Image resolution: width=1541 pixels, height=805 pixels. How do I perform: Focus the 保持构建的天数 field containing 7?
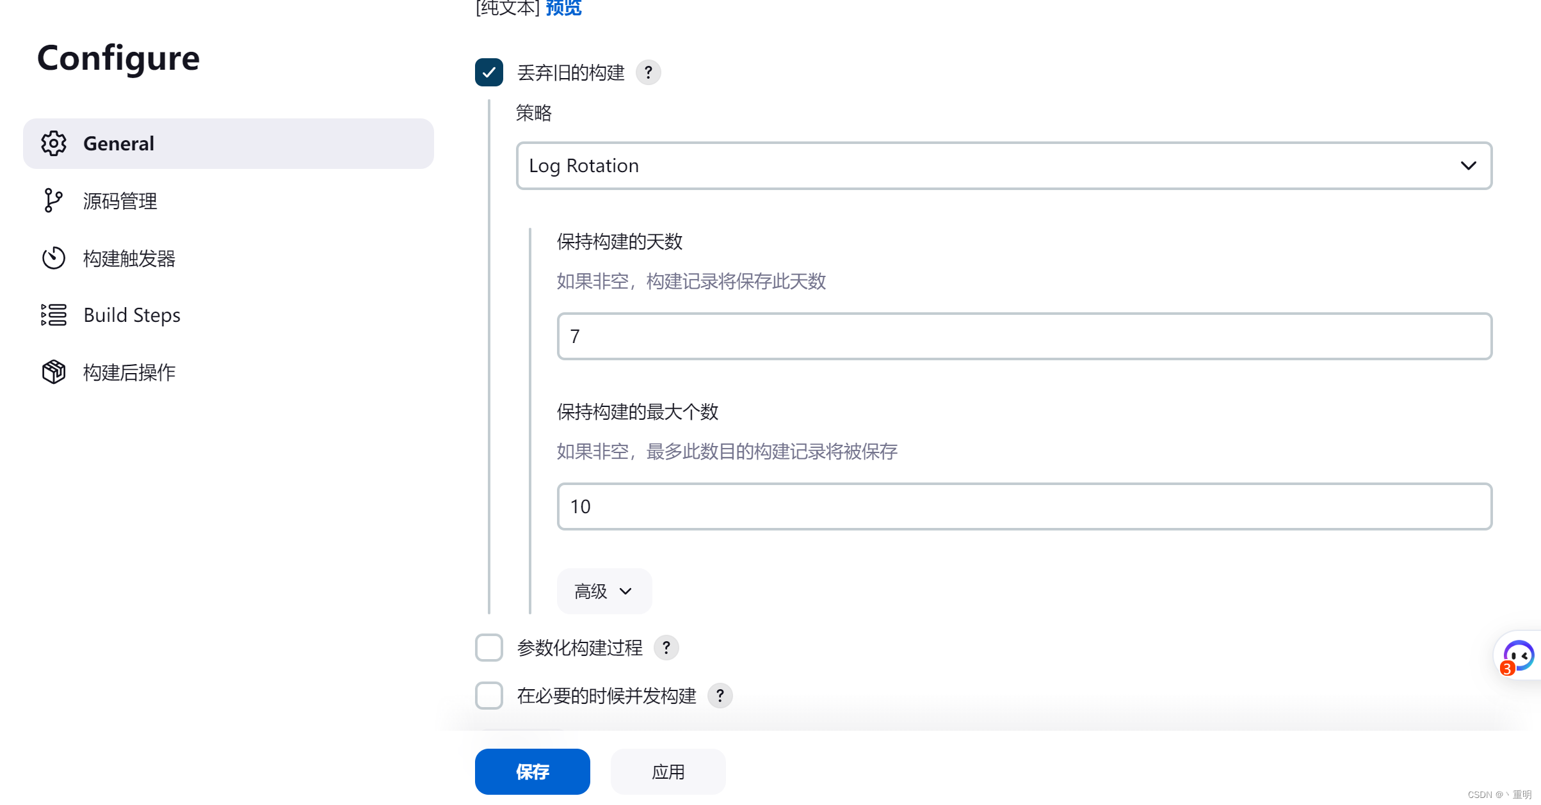click(x=1024, y=337)
